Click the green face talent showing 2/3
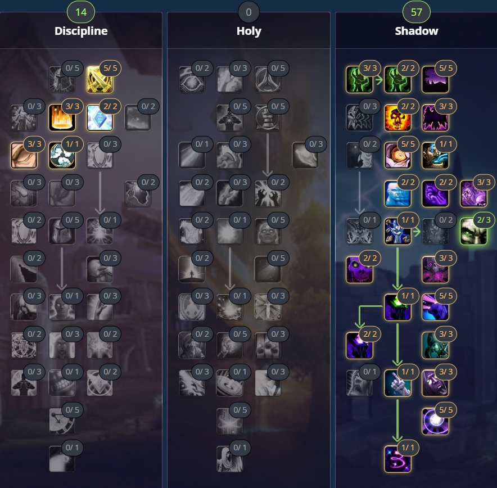This screenshot has height=488, width=497. (x=473, y=231)
